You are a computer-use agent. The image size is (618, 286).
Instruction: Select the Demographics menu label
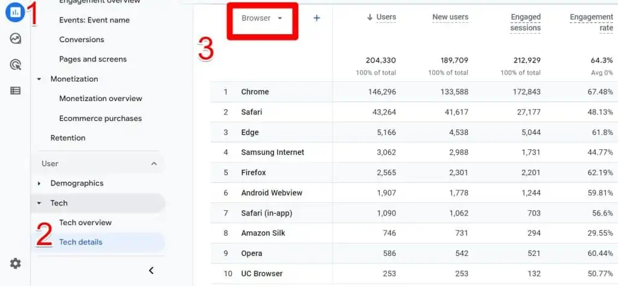click(x=77, y=183)
